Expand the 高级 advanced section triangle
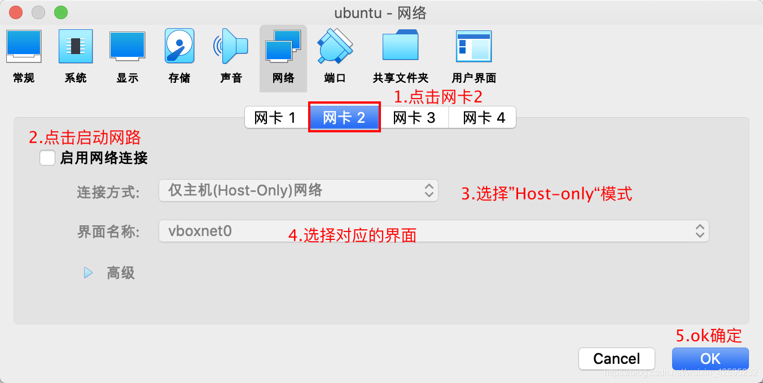 88,273
